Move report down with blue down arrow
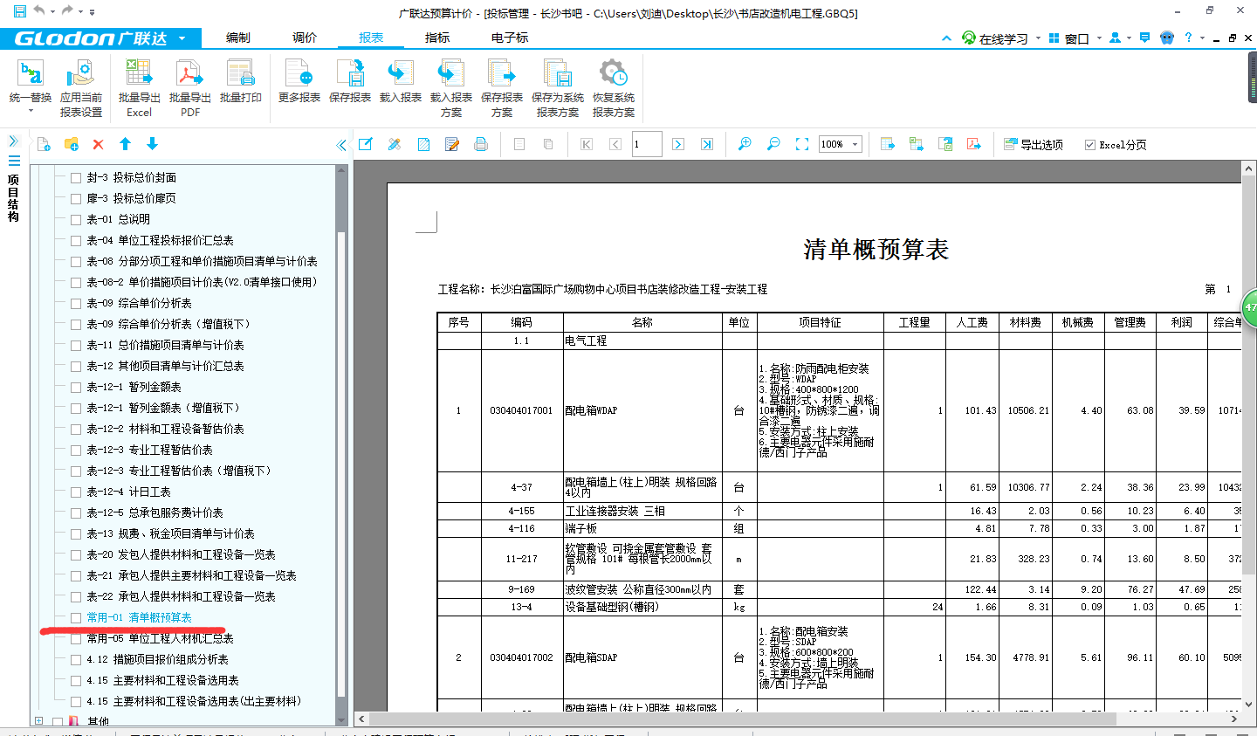1257x736 pixels. pyautogui.click(x=152, y=144)
